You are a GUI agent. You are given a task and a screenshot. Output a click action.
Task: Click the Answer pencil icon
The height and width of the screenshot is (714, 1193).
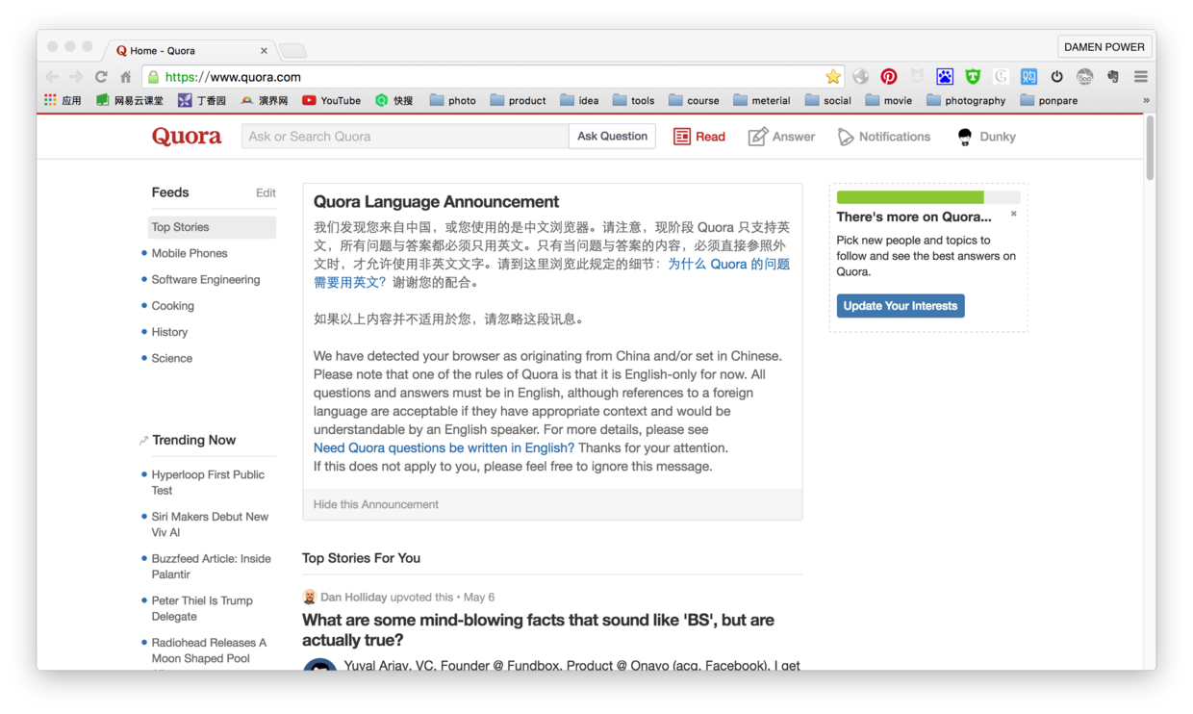click(757, 137)
